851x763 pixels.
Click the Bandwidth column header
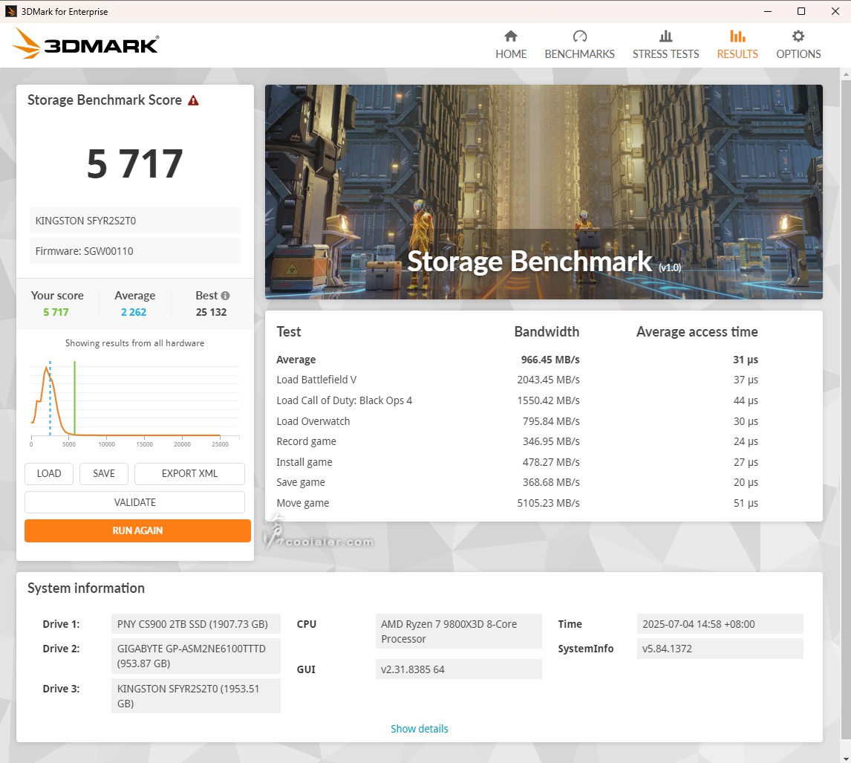[547, 332]
